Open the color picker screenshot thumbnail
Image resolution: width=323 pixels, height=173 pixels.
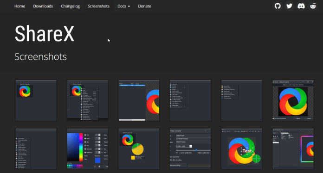click(x=87, y=149)
